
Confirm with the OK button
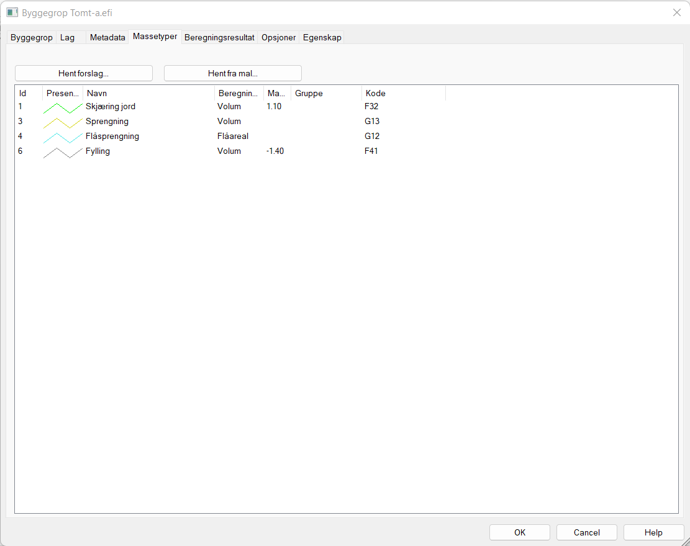click(x=519, y=532)
